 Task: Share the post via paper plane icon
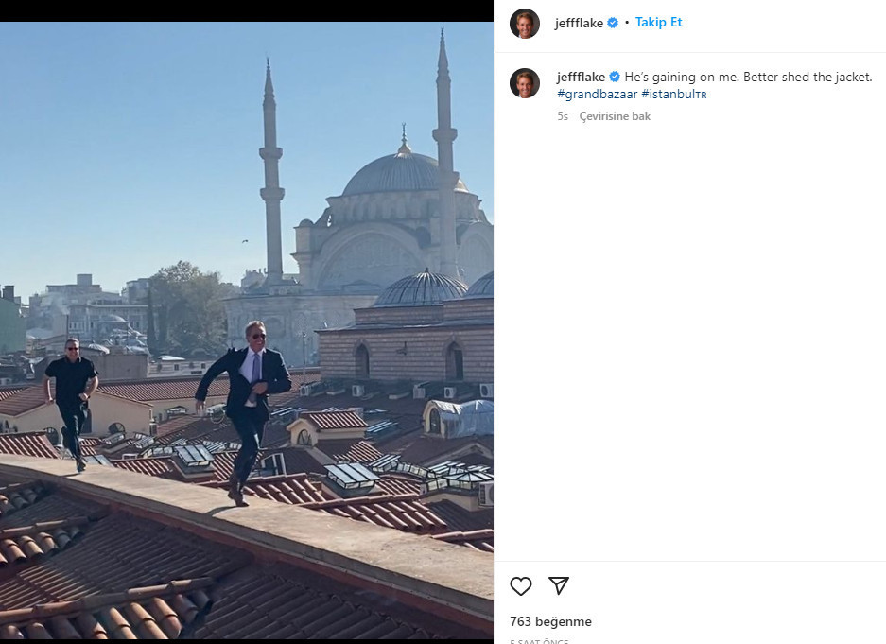coord(559,586)
